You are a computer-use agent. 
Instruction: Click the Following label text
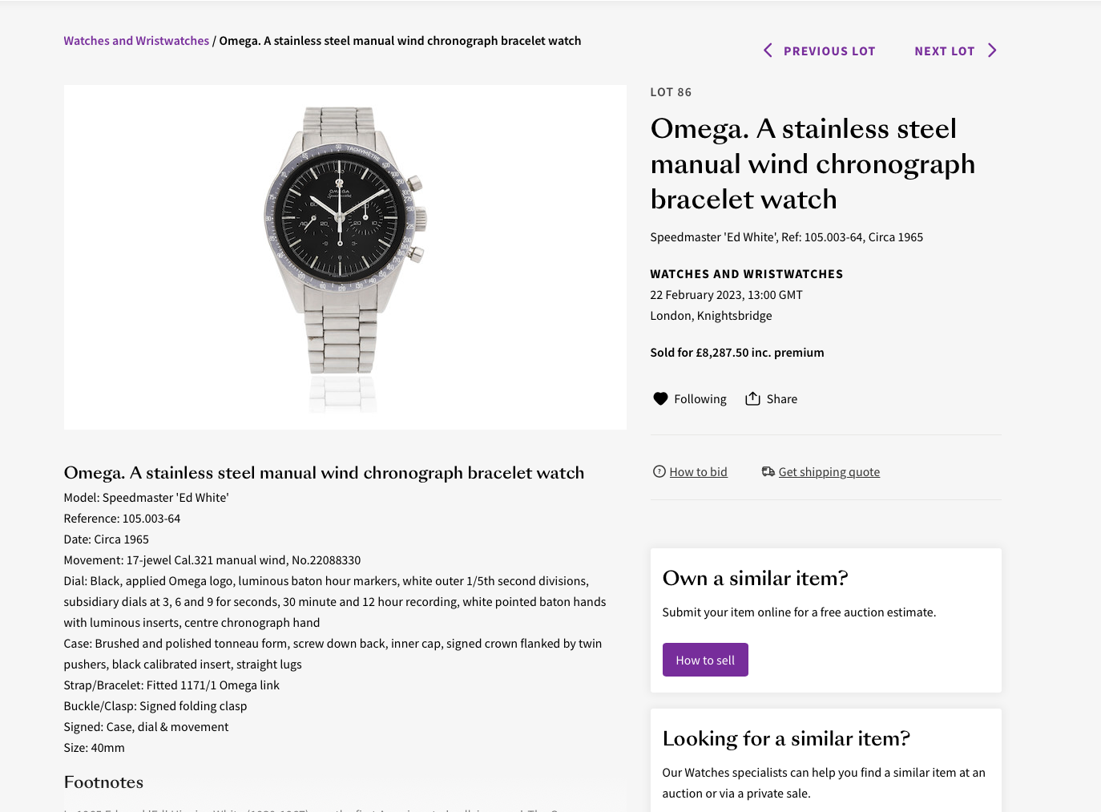[x=700, y=399]
